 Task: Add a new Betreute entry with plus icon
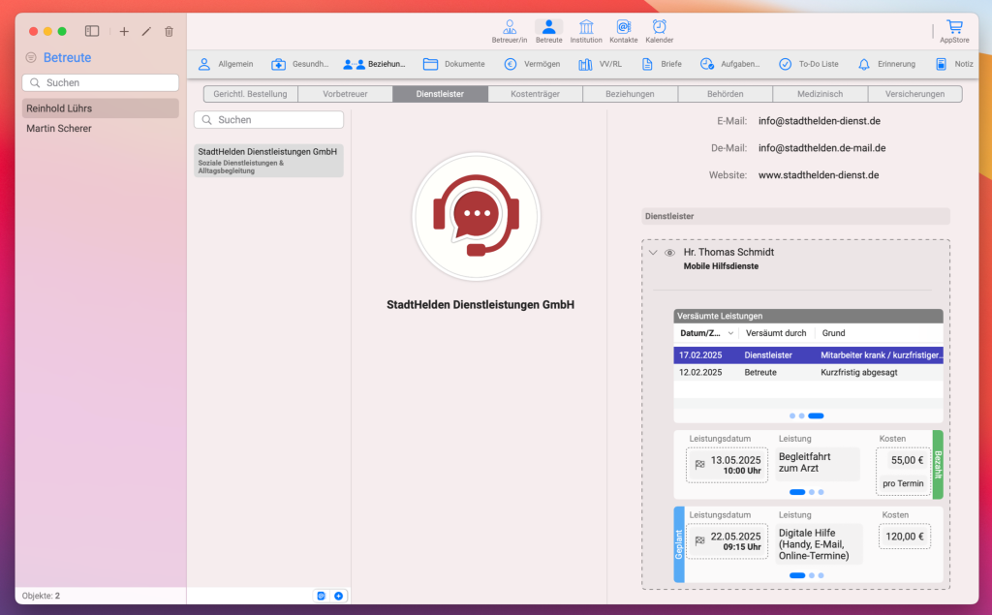click(124, 31)
